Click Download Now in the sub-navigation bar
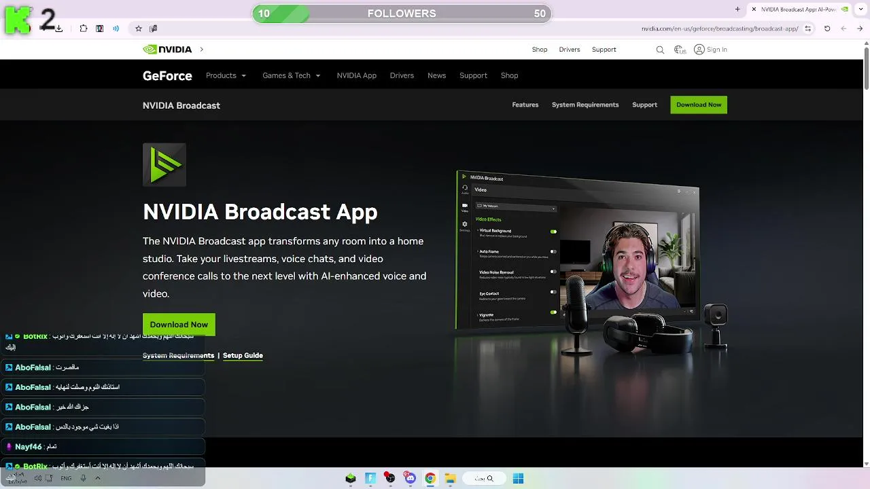870x489 pixels. click(699, 105)
